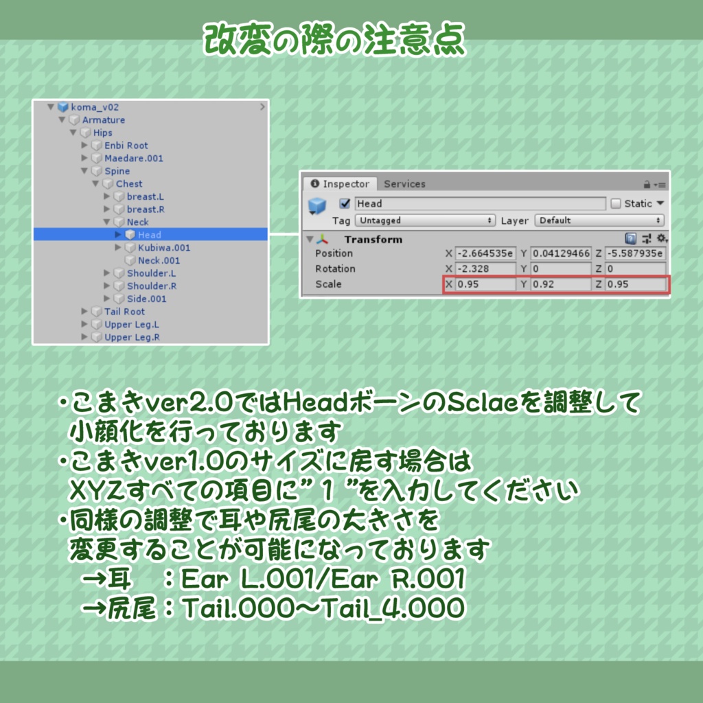Click the Hips object icon
The image size is (703, 703).
[86, 132]
